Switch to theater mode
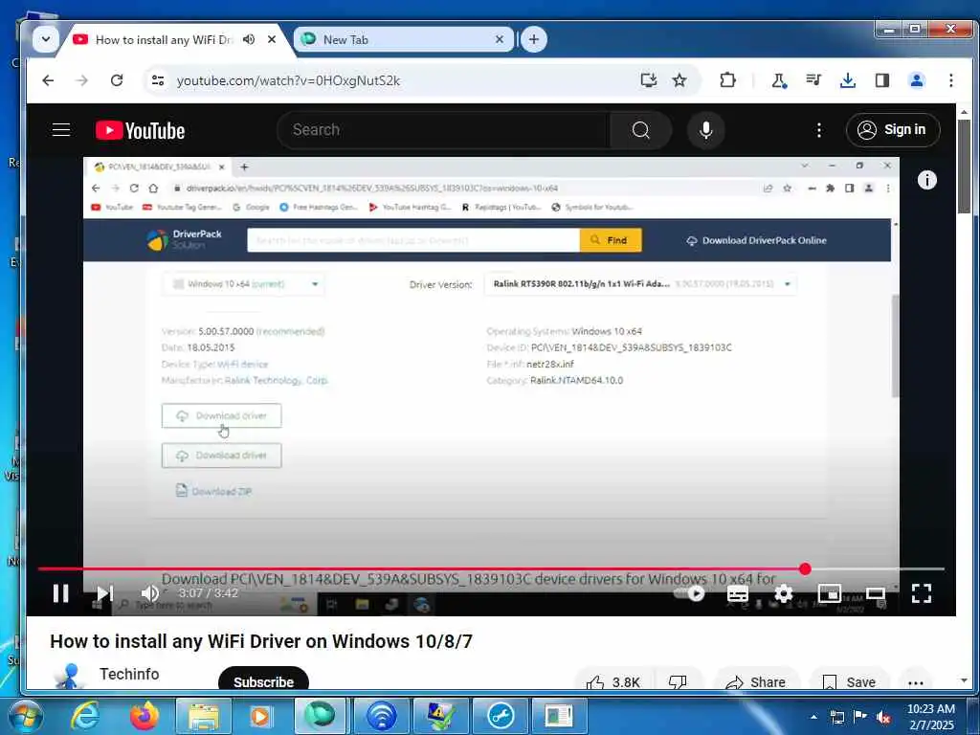This screenshot has height=735, width=980. click(x=876, y=593)
